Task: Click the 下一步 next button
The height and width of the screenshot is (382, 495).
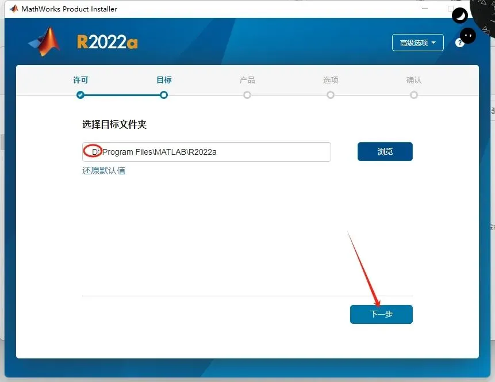Action: pyautogui.click(x=381, y=314)
